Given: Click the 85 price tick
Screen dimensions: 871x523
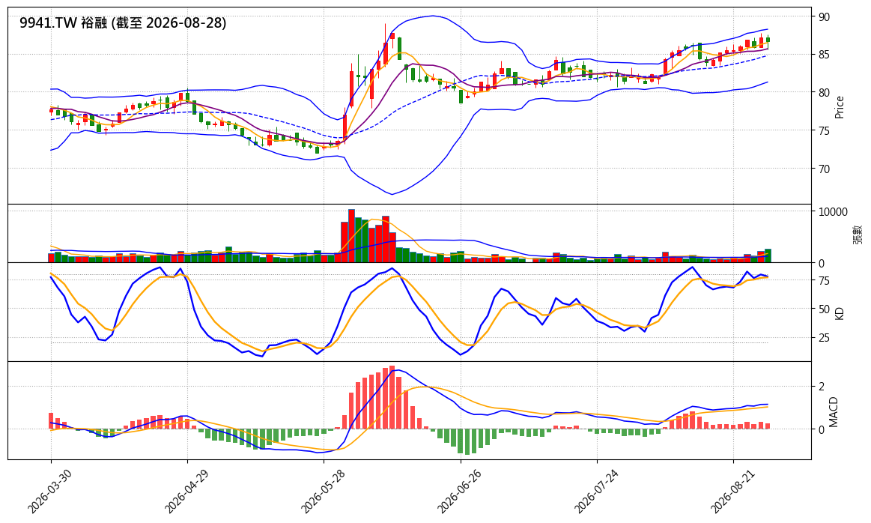Looking at the screenshot, I should tap(824, 55).
